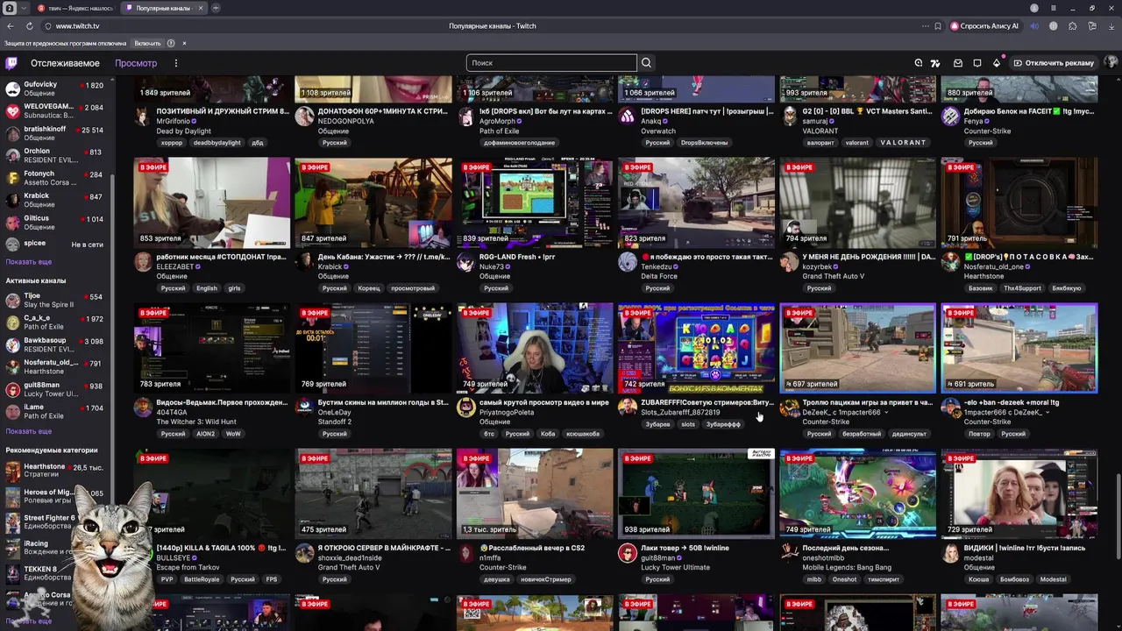This screenshot has width=1122, height=631.
Task: Click the www.twitch.tv address bar
Action: 77,26
